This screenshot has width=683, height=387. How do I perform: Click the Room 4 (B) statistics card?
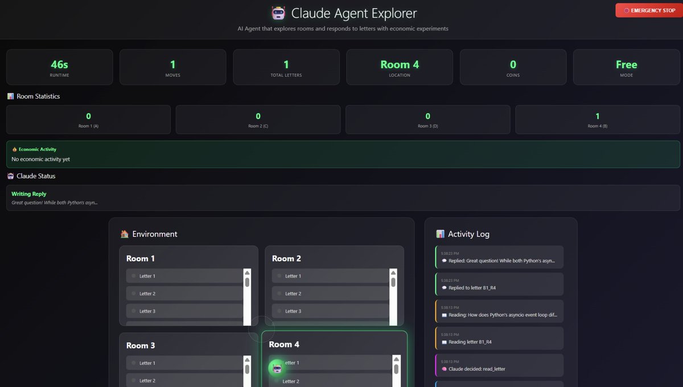click(x=598, y=120)
